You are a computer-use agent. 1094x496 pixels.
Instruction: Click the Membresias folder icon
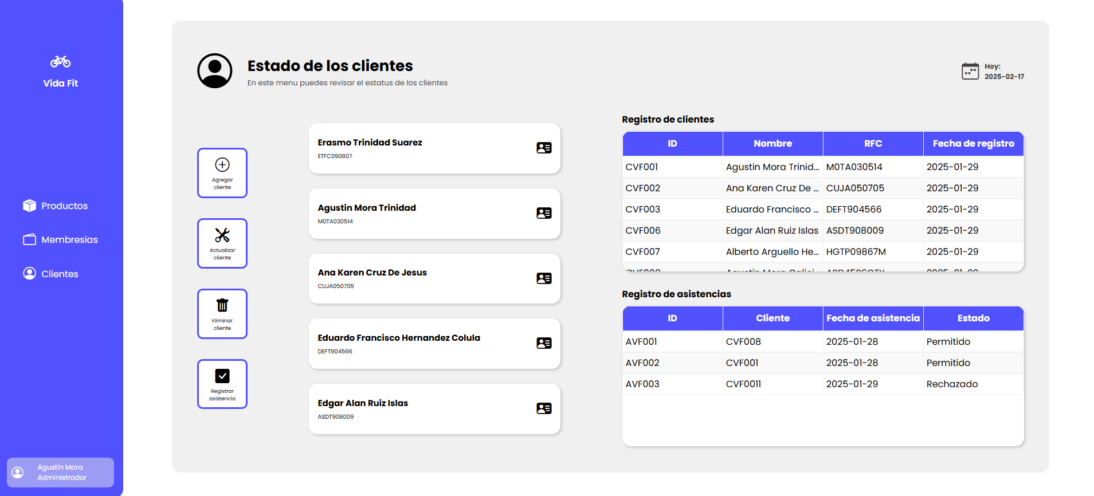pos(29,239)
